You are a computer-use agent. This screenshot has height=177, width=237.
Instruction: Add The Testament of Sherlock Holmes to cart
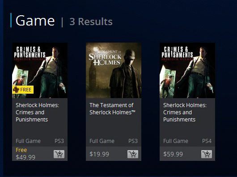[133, 154]
